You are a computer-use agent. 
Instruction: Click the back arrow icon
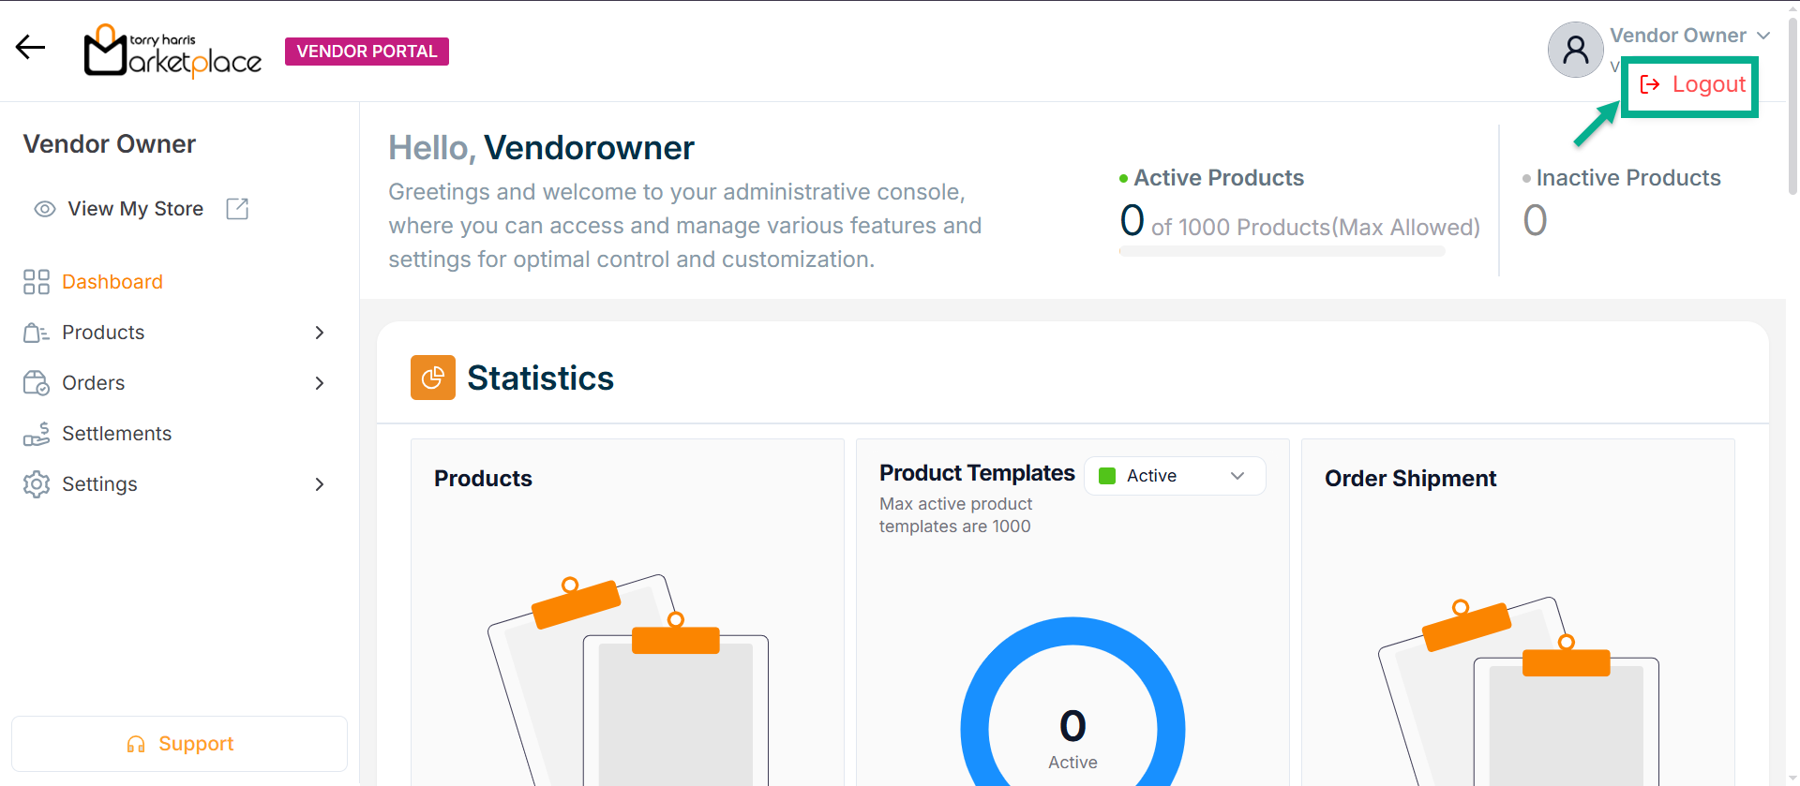(x=30, y=48)
